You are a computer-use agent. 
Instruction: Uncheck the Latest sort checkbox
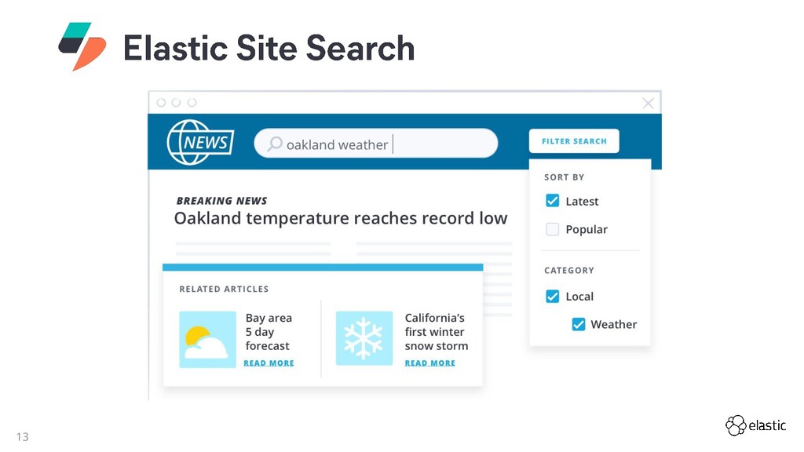(x=553, y=201)
